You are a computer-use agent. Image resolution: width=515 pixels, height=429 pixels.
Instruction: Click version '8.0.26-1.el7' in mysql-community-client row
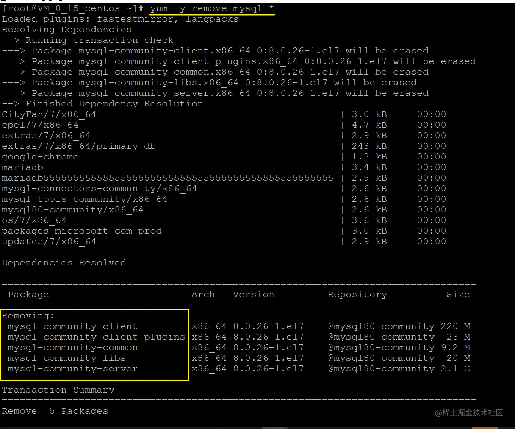tap(269, 326)
